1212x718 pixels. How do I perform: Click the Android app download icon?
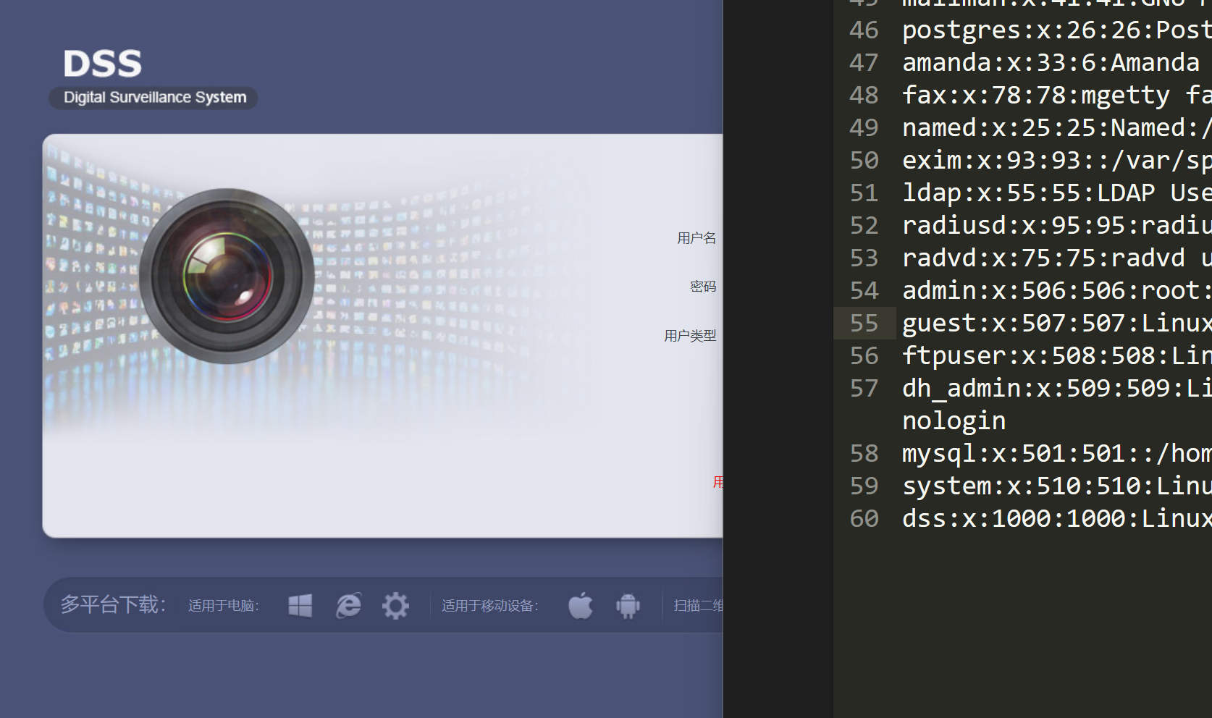tap(628, 606)
